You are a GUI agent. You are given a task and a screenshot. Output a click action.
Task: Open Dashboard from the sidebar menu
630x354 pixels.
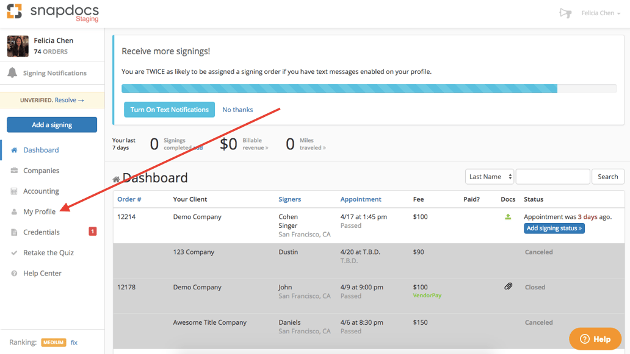(43, 150)
